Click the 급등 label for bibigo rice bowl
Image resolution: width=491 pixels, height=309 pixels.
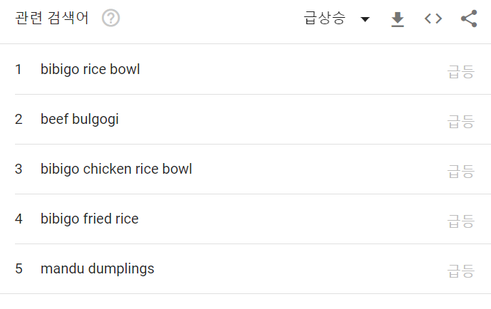pyautogui.click(x=461, y=72)
